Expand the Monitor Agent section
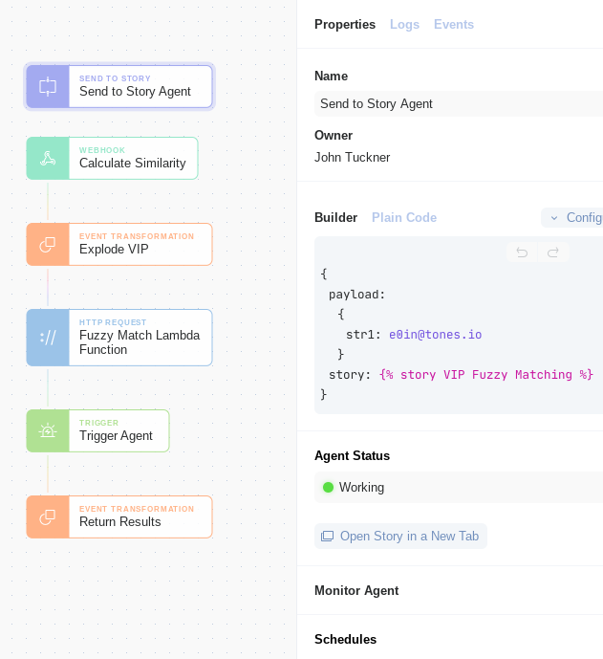Viewport: 603px width, 659px height. 356,590
